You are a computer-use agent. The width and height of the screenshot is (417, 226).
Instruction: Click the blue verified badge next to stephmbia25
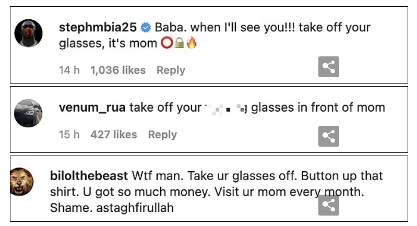click(147, 28)
